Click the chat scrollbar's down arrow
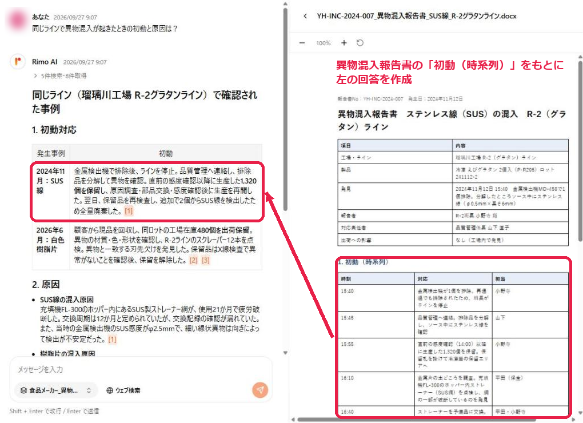 point(285,353)
